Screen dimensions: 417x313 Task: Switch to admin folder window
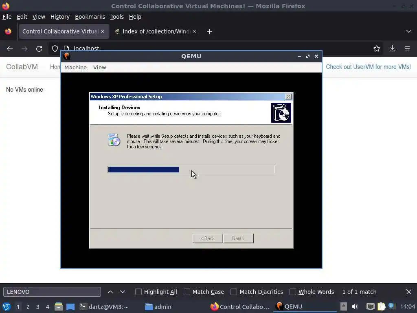[158, 306]
